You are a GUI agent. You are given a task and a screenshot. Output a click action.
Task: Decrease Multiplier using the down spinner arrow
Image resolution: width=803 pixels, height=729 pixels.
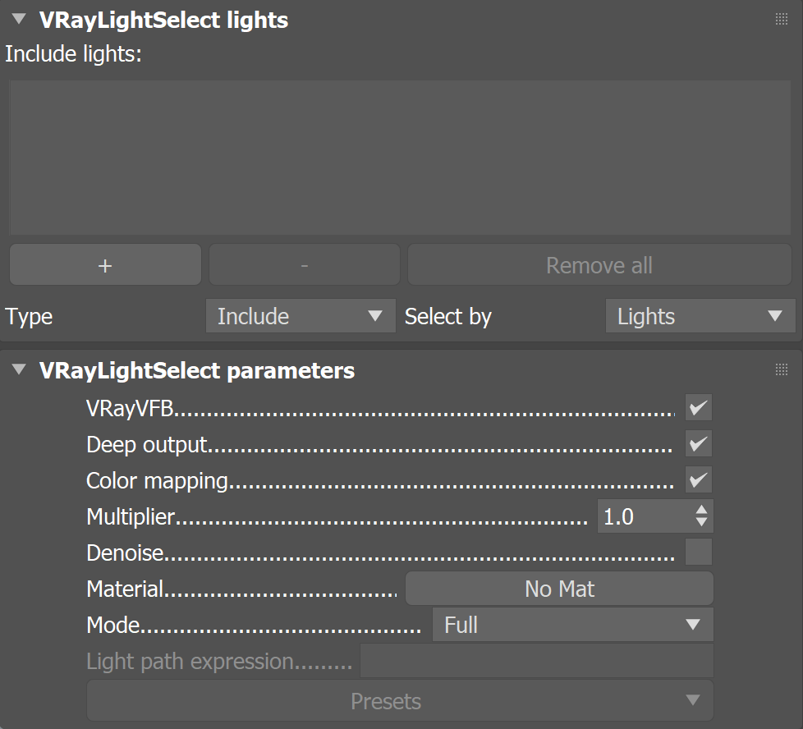point(702,520)
